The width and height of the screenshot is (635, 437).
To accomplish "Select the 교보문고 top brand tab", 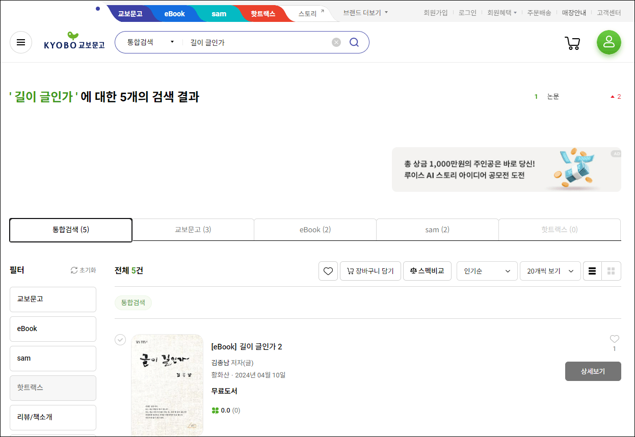I will (x=130, y=14).
